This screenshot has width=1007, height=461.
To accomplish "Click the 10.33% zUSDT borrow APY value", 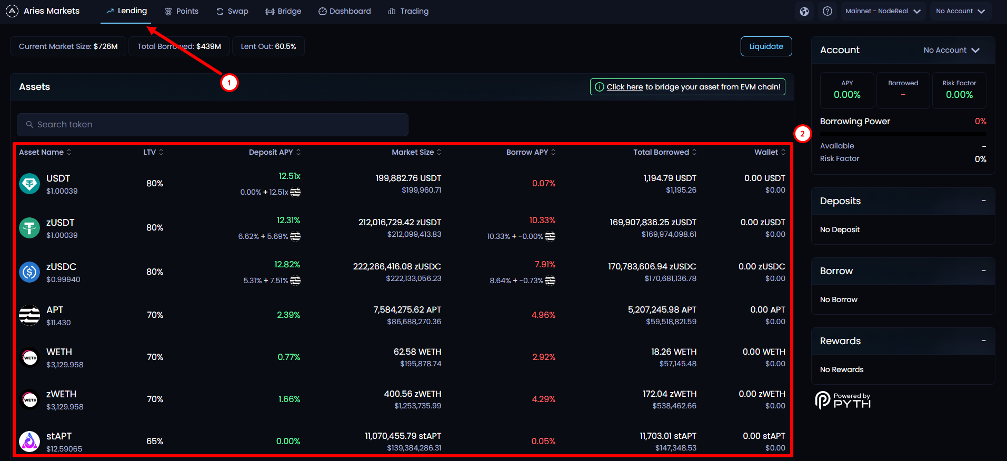I will point(542,221).
